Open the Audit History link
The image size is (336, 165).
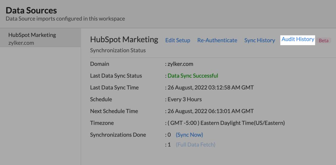tap(298, 39)
